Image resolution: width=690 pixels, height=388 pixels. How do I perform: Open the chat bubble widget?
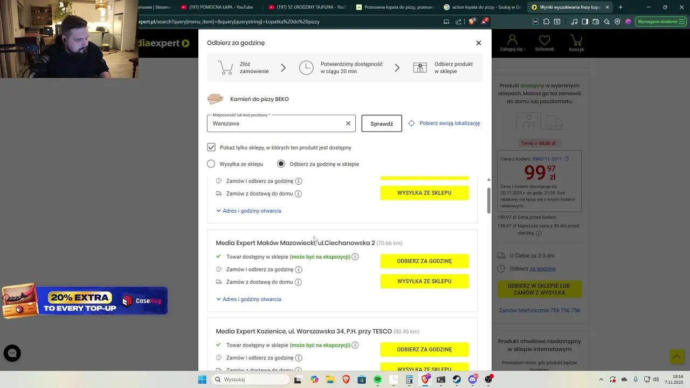point(12,354)
